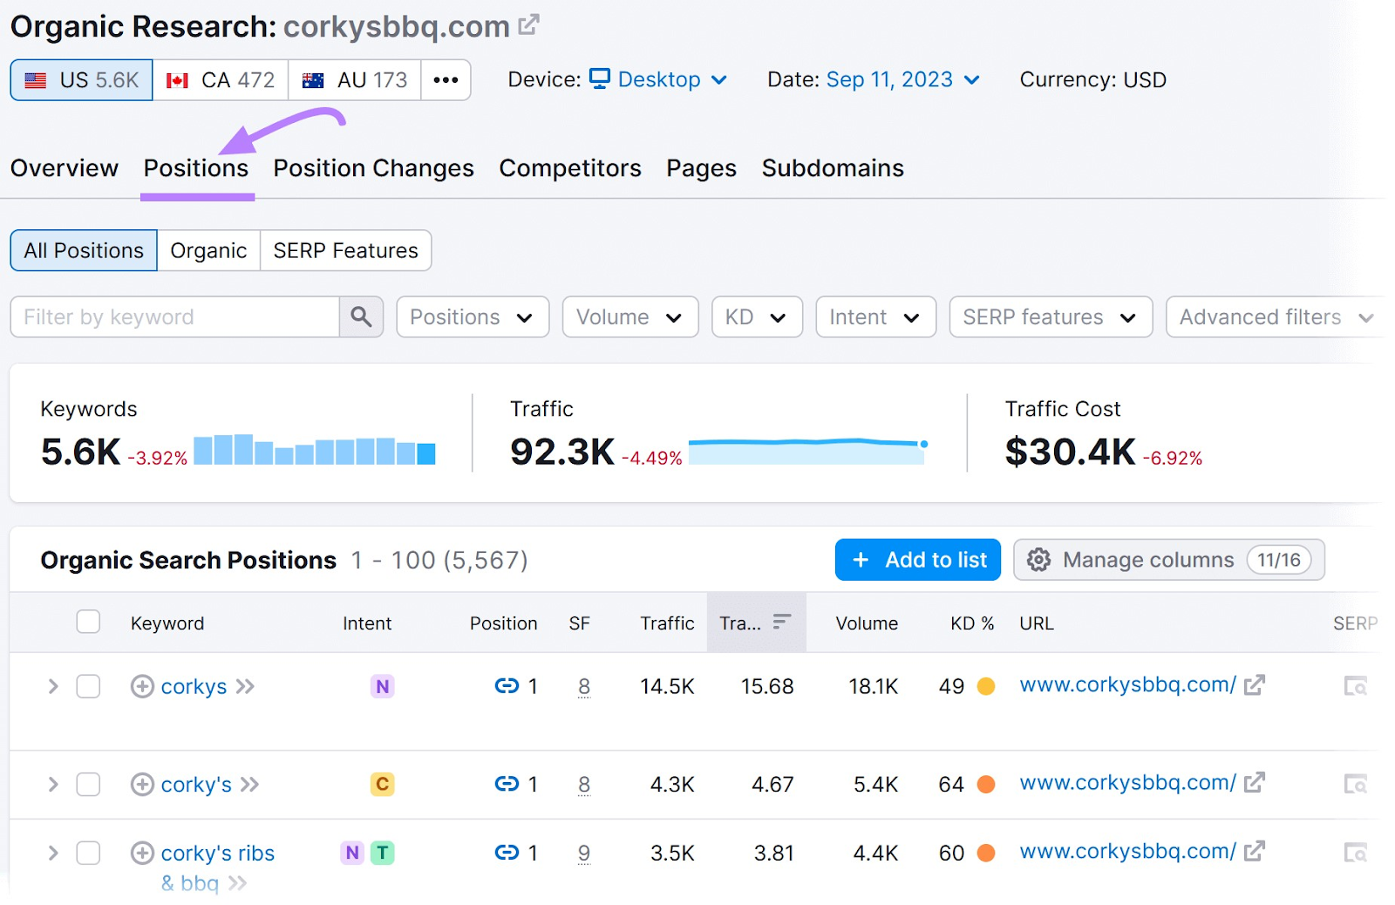Switch to the Position Changes tab

point(373,168)
